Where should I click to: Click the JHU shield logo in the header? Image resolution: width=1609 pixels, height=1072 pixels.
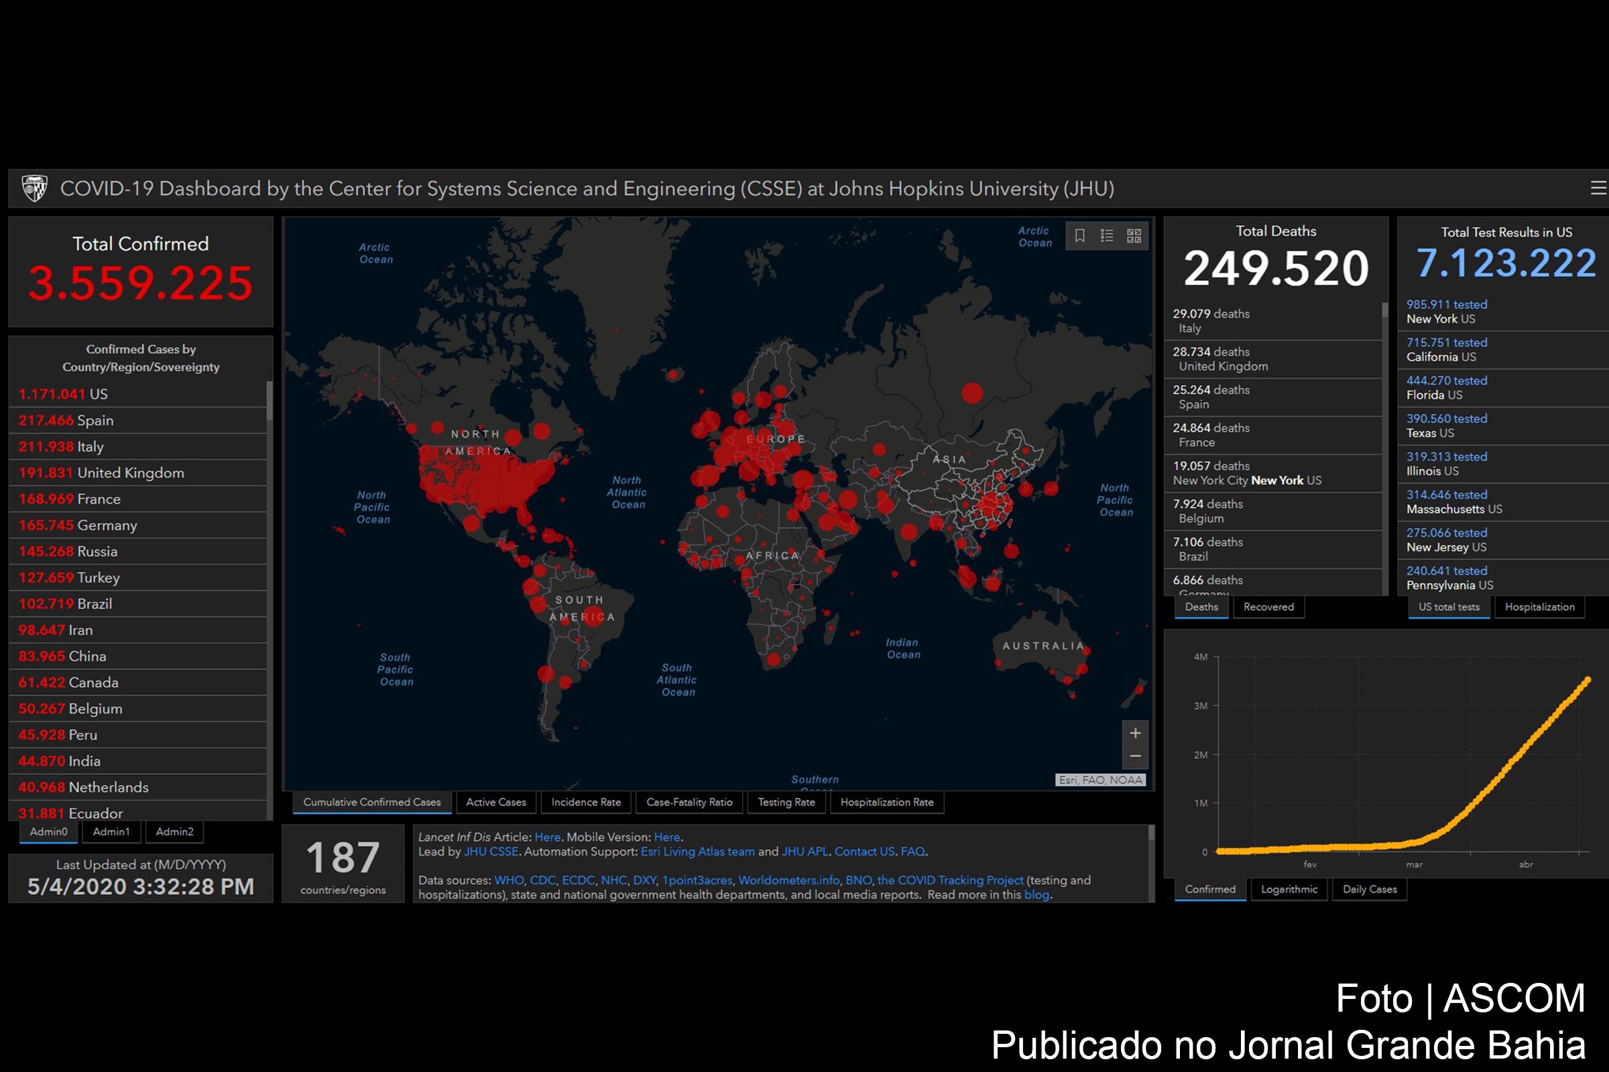(x=34, y=188)
